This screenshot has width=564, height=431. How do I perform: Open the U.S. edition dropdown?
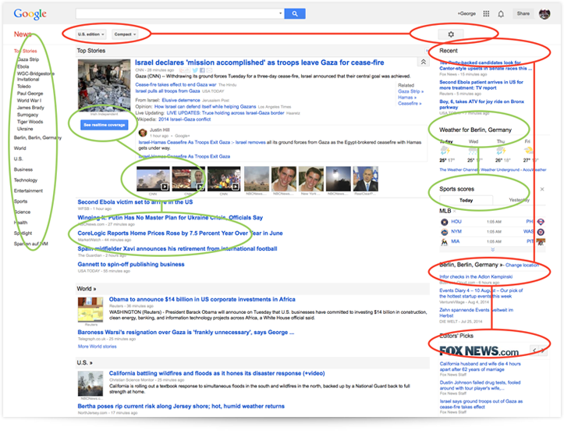(91, 34)
